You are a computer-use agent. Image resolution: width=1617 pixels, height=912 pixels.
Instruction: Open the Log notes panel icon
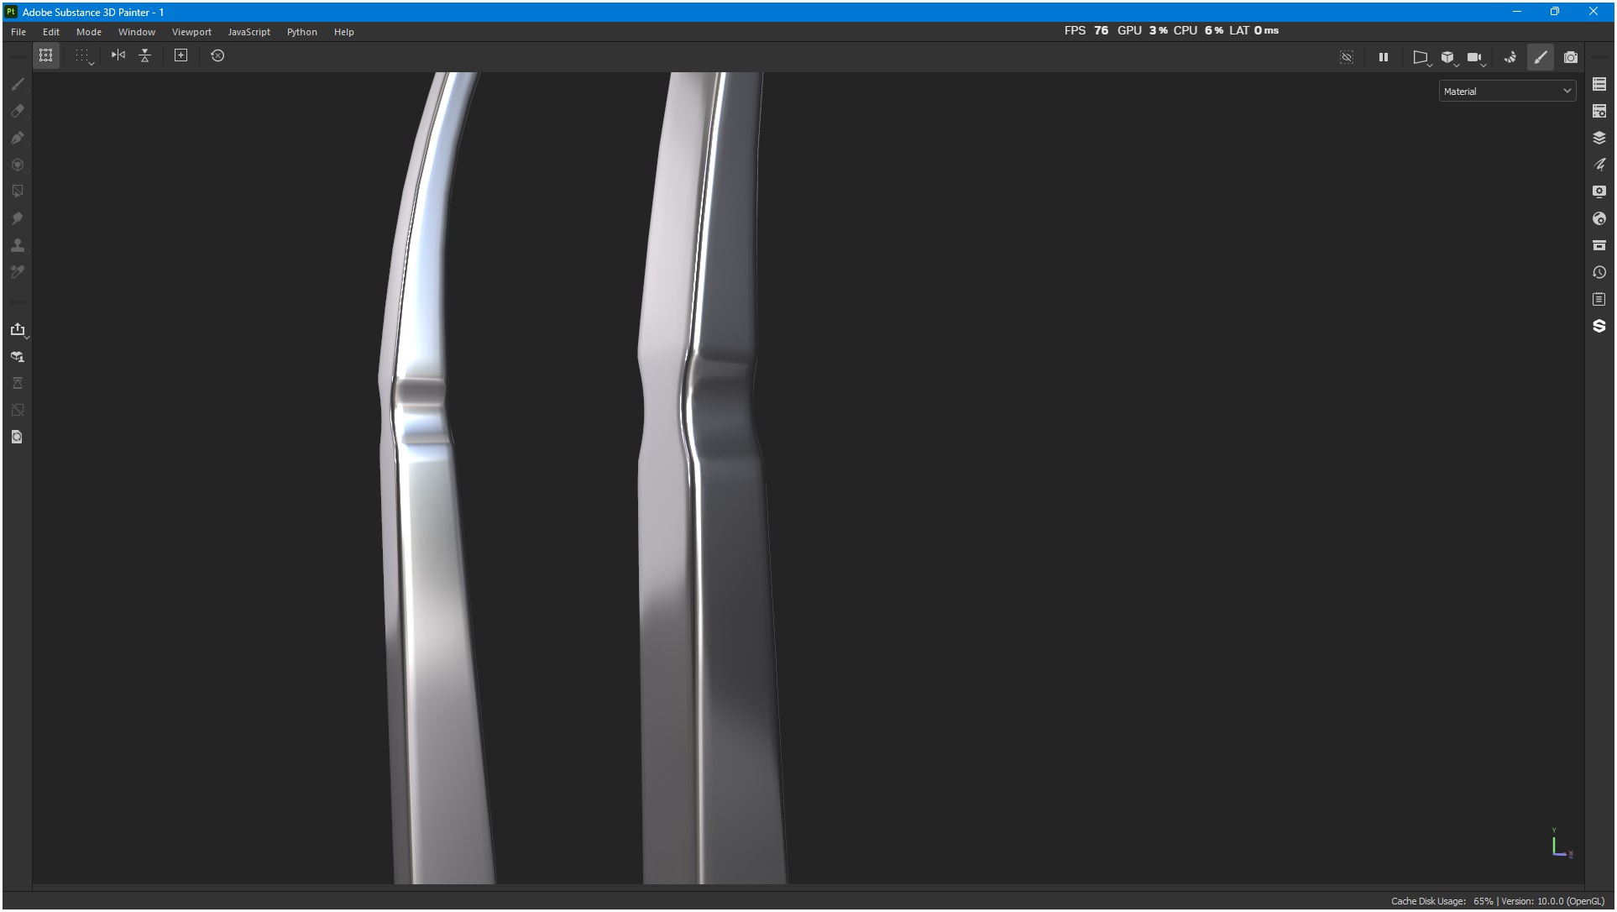click(x=1599, y=299)
